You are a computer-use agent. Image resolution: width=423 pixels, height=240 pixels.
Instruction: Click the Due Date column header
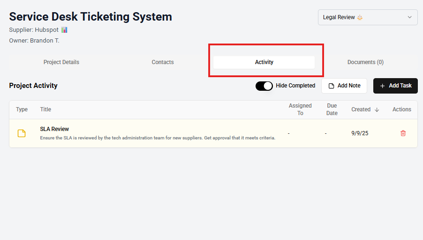click(332, 109)
